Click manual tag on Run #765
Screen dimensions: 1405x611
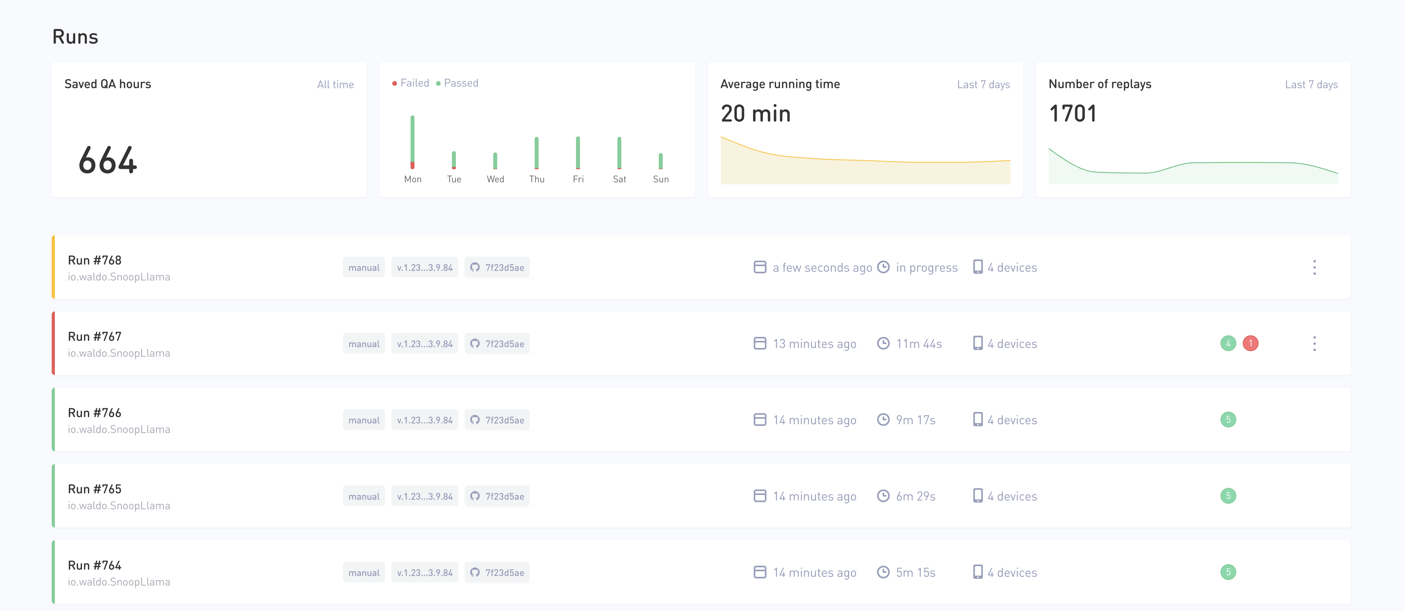click(x=364, y=496)
